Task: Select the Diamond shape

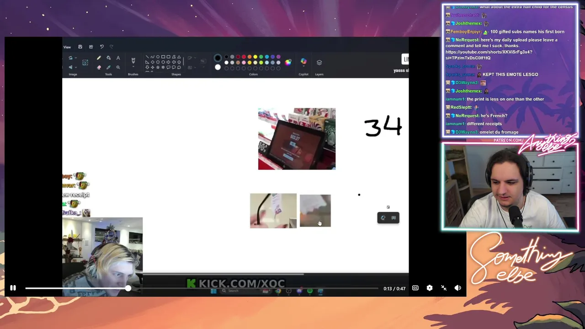Action: tap(152, 62)
